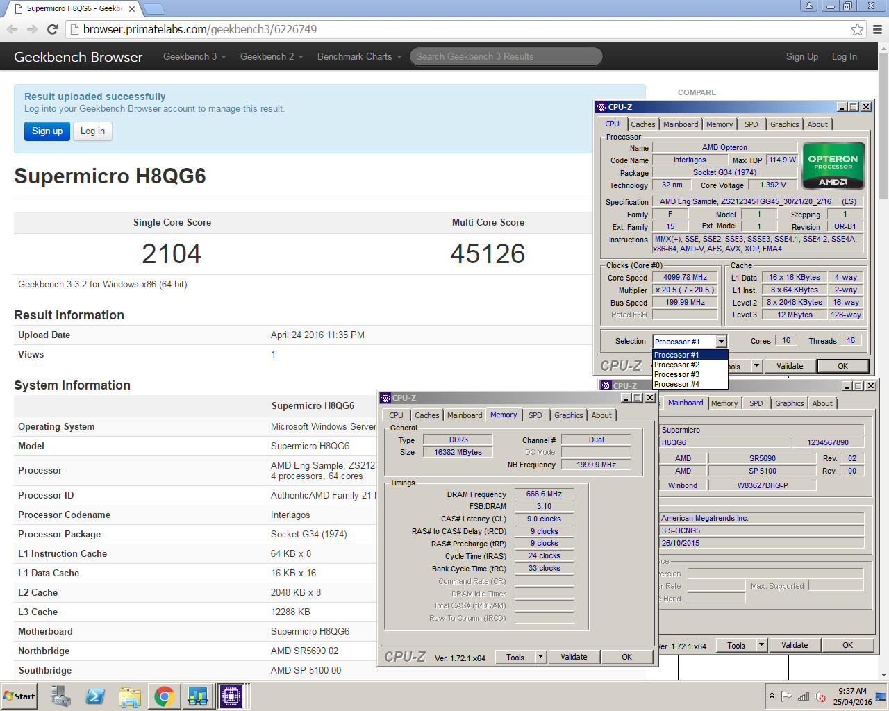The width and height of the screenshot is (889, 711).
Task: Switch to Chrome via its taskbar icon
Action: [165, 696]
